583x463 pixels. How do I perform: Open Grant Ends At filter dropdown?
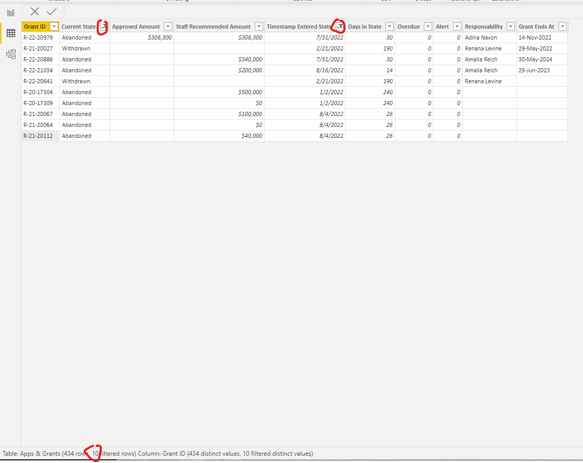[x=563, y=27]
